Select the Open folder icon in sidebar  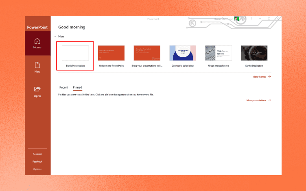point(37,89)
